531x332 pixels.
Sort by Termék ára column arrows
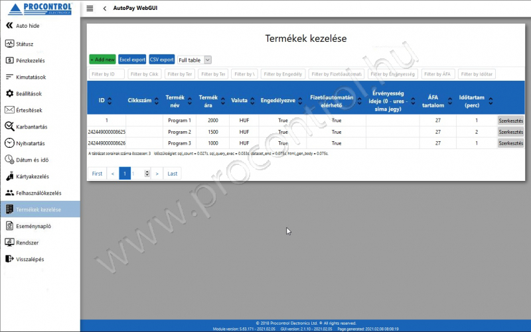[x=223, y=101]
